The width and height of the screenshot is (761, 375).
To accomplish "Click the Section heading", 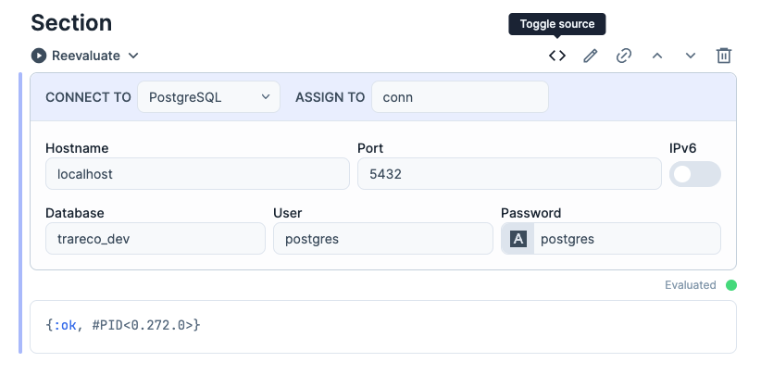I will point(71,22).
